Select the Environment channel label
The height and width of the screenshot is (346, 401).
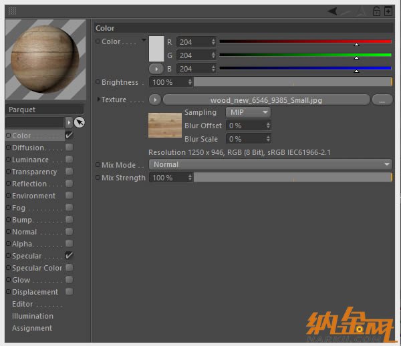click(33, 196)
